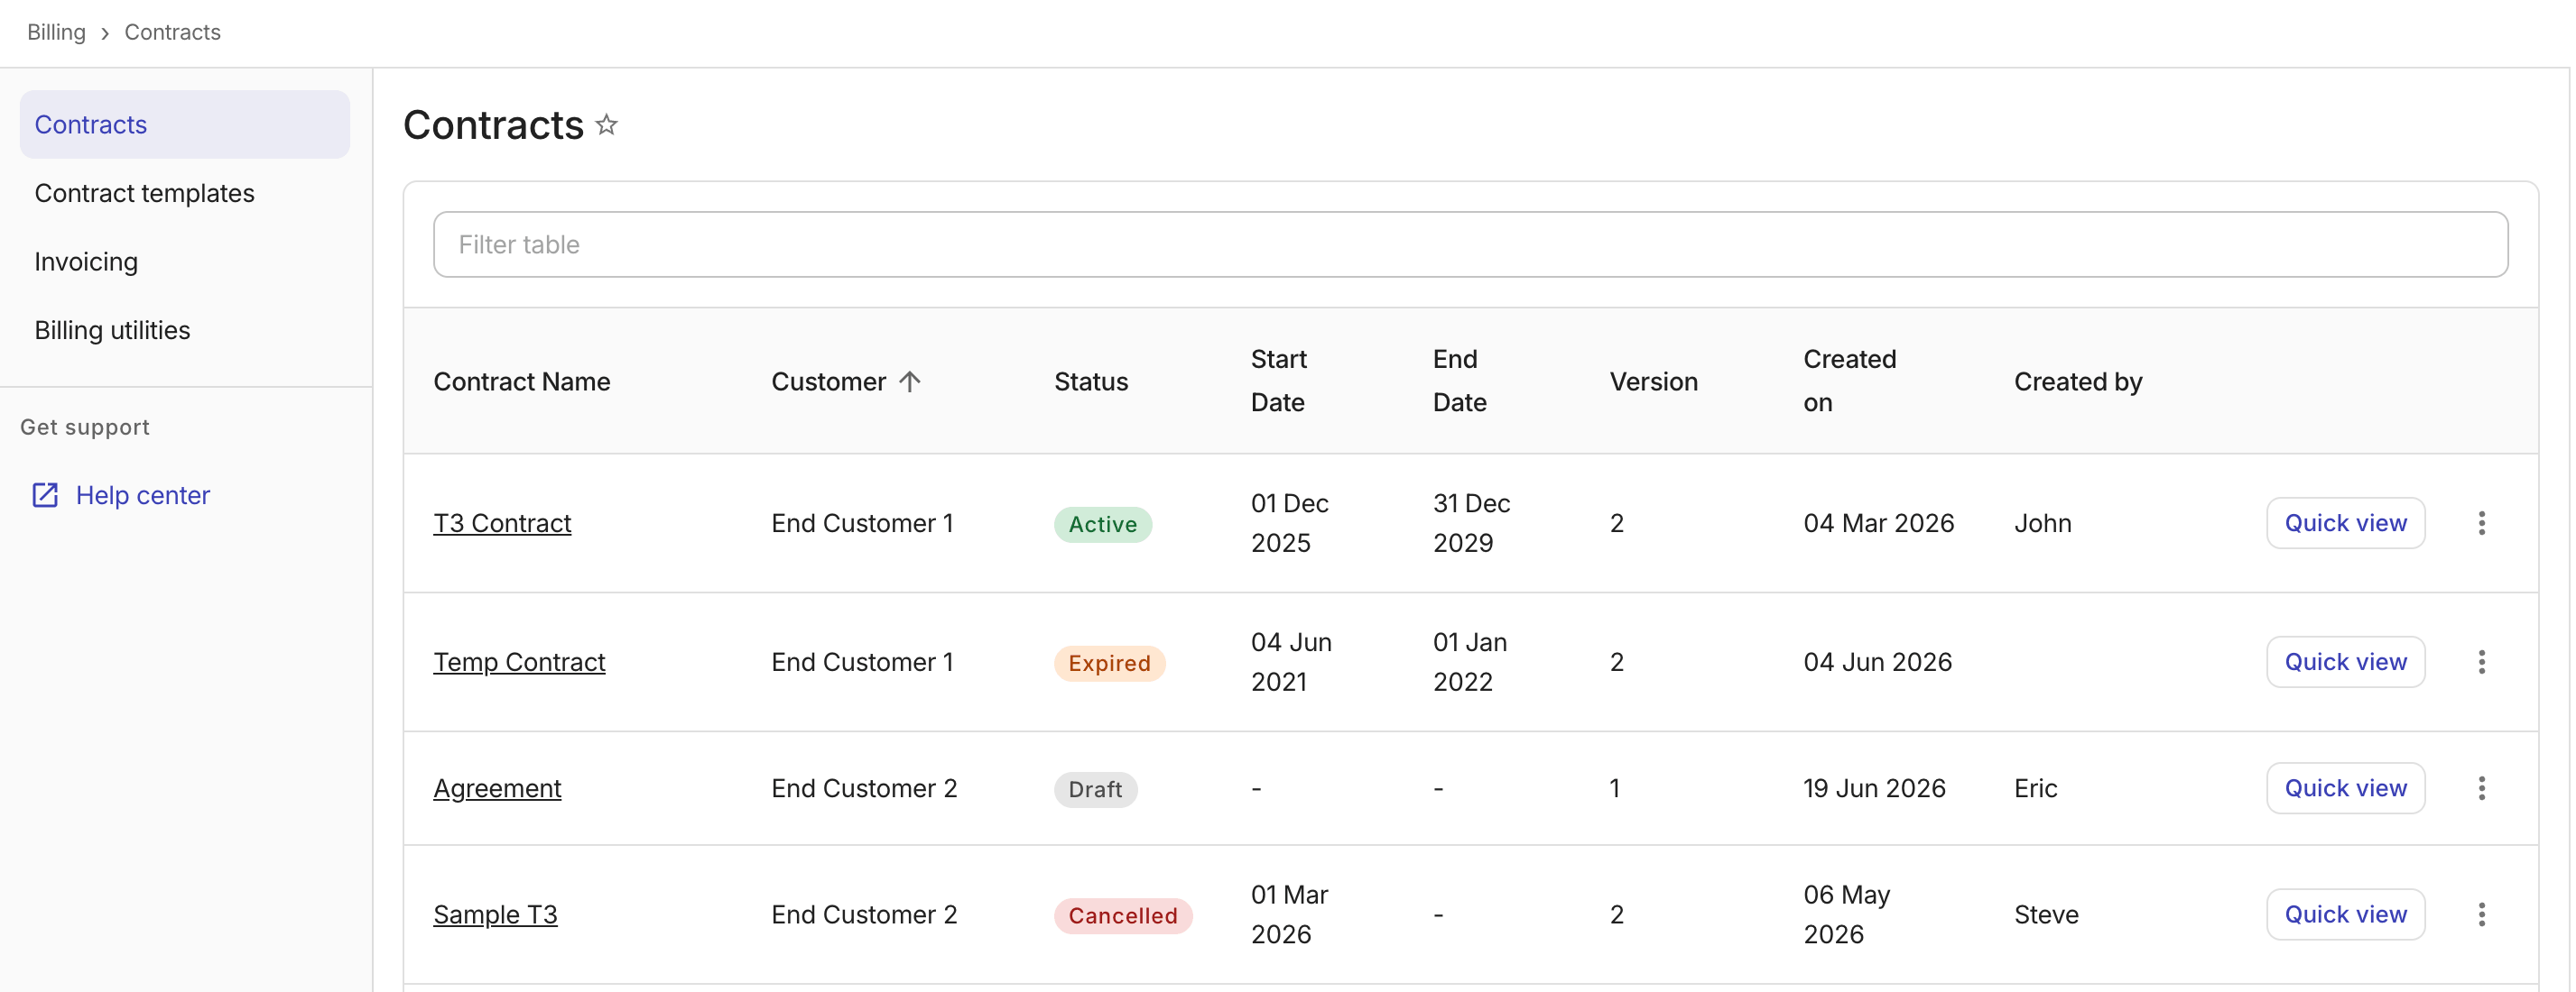Quick view the Temp Contract row
Screen dimensions: 2576x992
(x=2345, y=662)
